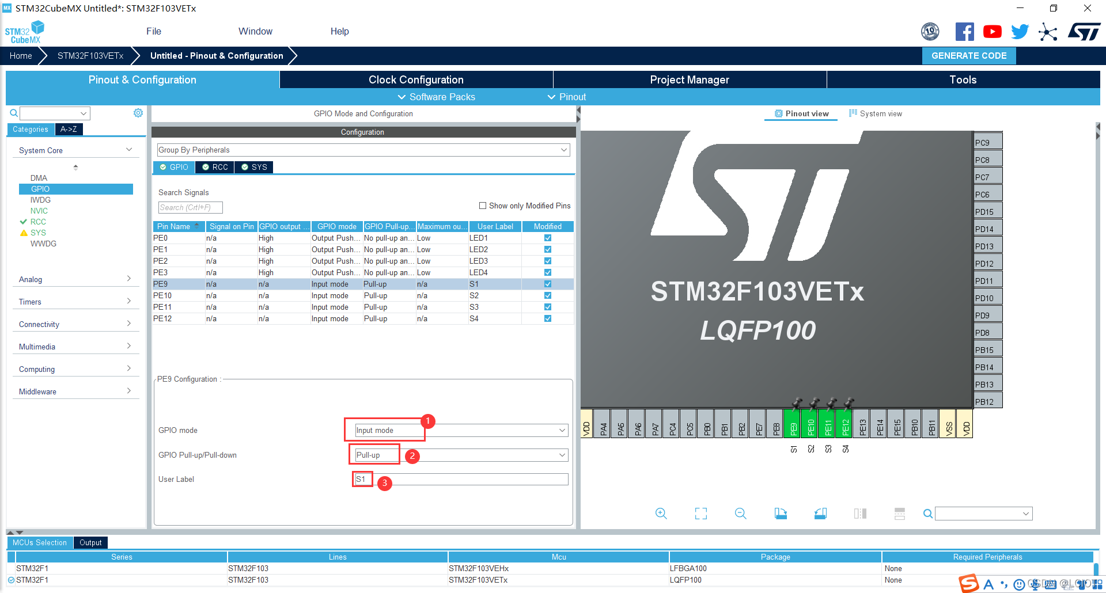Click the Search Signals input field

point(191,207)
